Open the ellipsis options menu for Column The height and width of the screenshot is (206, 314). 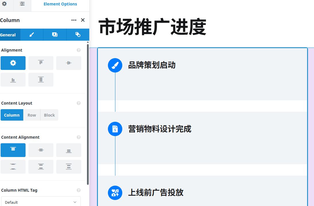coord(74,20)
